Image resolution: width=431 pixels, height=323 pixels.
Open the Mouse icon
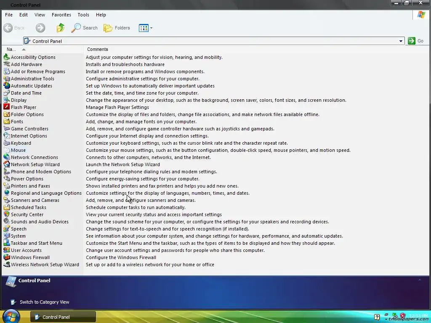7,150
